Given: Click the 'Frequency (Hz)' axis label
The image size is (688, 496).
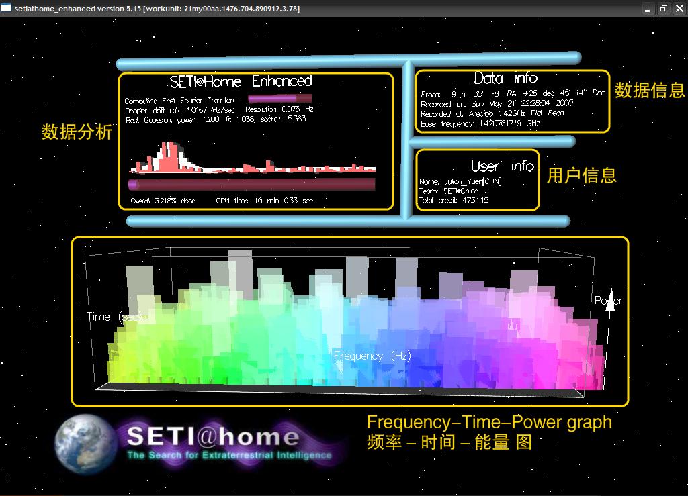Looking at the screenshot, I should coord(372,355).
